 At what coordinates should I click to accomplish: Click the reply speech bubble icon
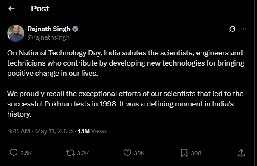click(14, 153)
